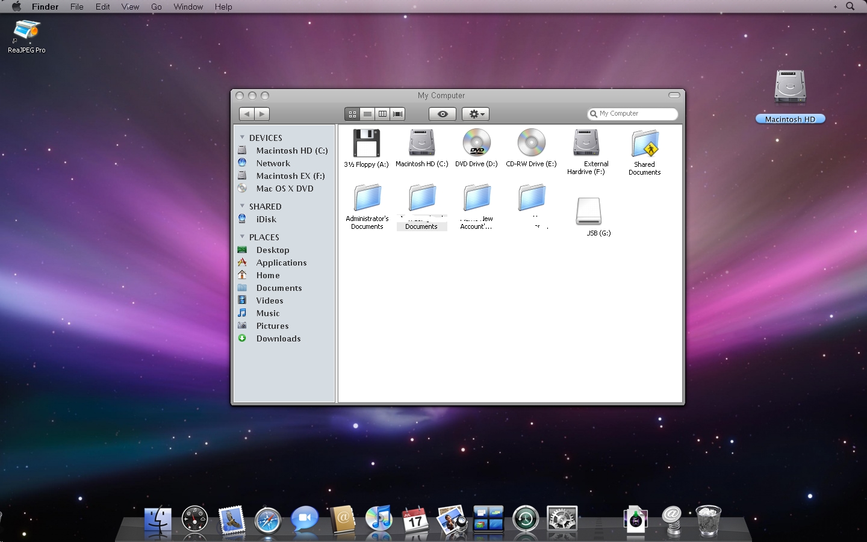This screenshot has width=867, height=542.
Task: Open iCal calendar in the dock
Action: coord(415,520)
